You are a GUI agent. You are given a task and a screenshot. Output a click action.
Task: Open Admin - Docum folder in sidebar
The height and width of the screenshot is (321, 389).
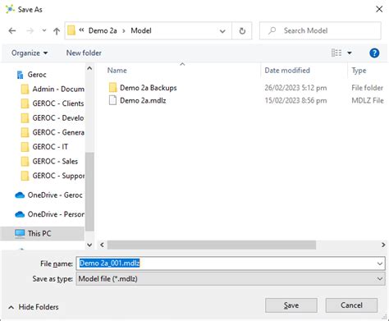58,89
